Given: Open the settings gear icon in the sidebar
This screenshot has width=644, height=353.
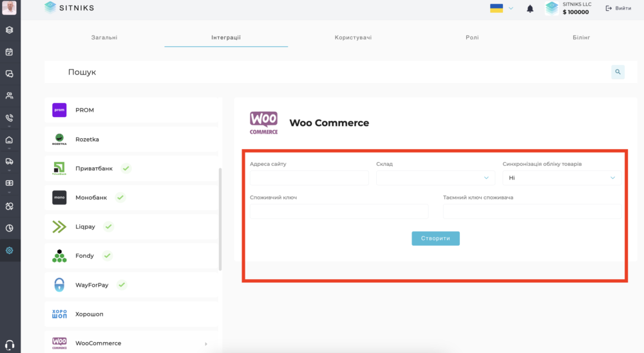Looking at the screenshot, I should pos(9,251).
